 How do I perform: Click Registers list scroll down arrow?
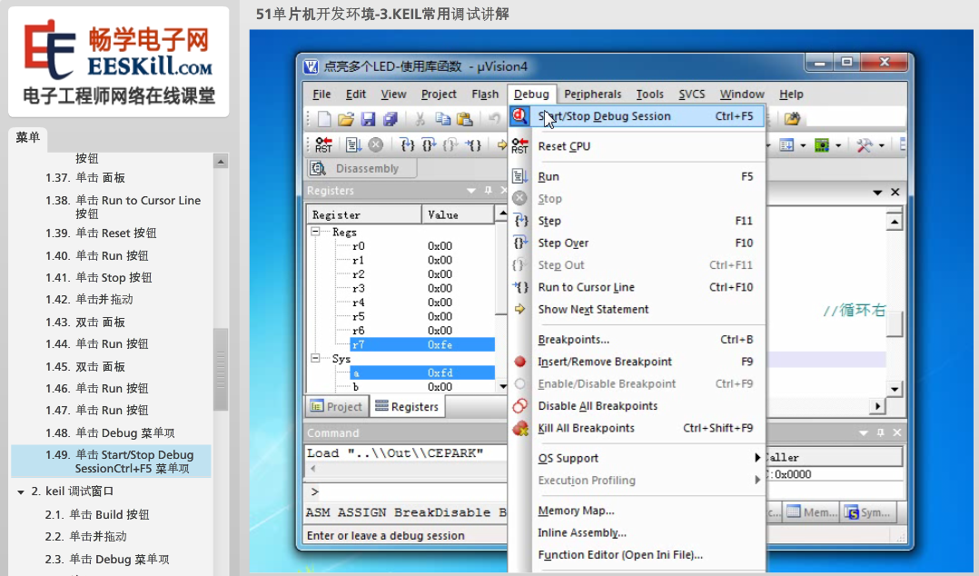pyautogui.click(x=502, y=387)
